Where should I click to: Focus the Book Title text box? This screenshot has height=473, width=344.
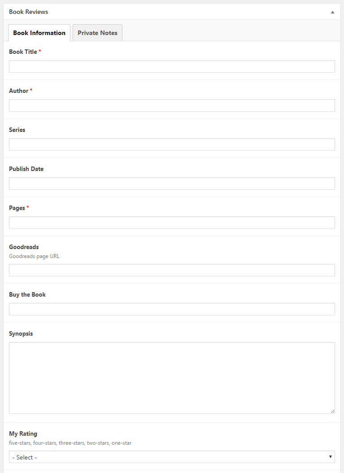[x=172, y=66]
